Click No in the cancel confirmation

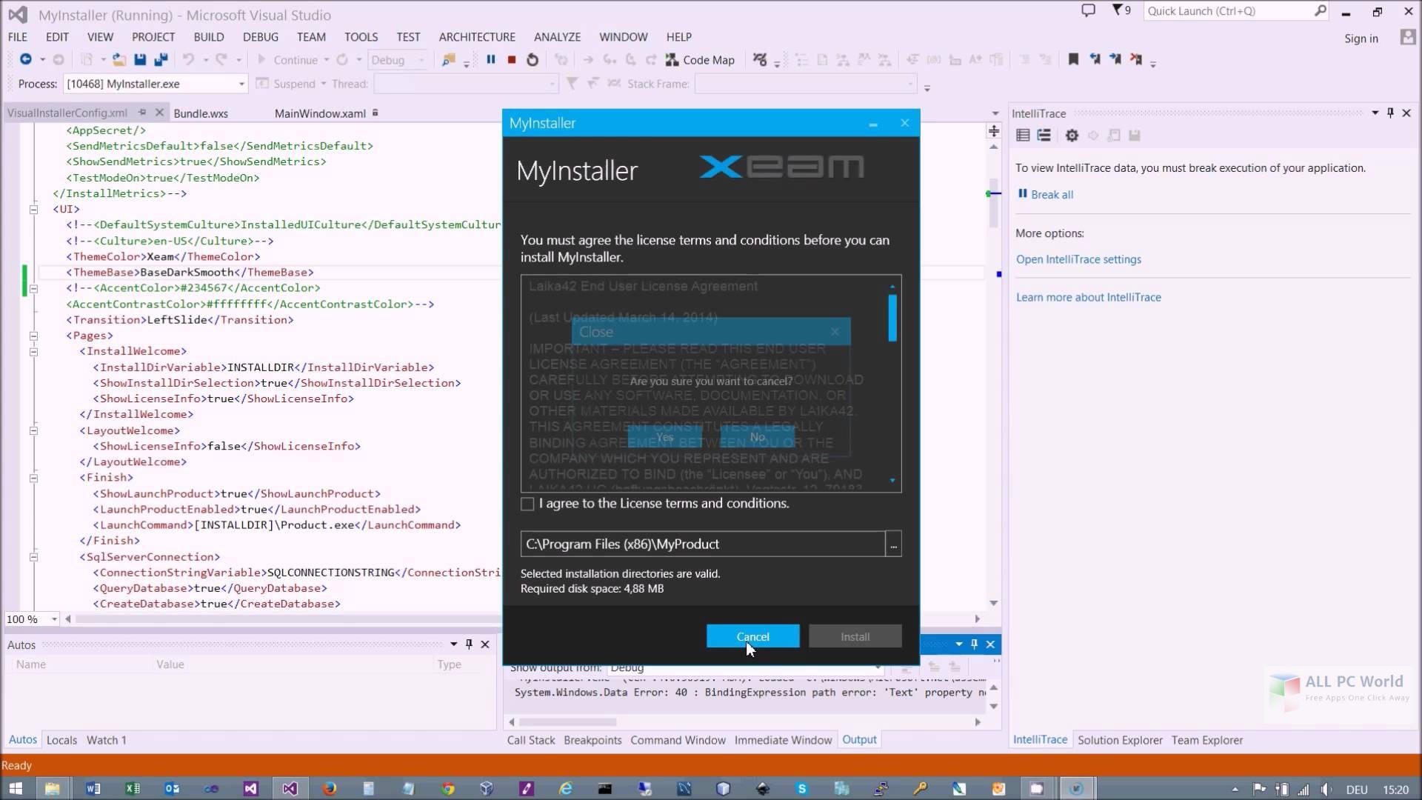pyautogui.click(x=757, y=437)
